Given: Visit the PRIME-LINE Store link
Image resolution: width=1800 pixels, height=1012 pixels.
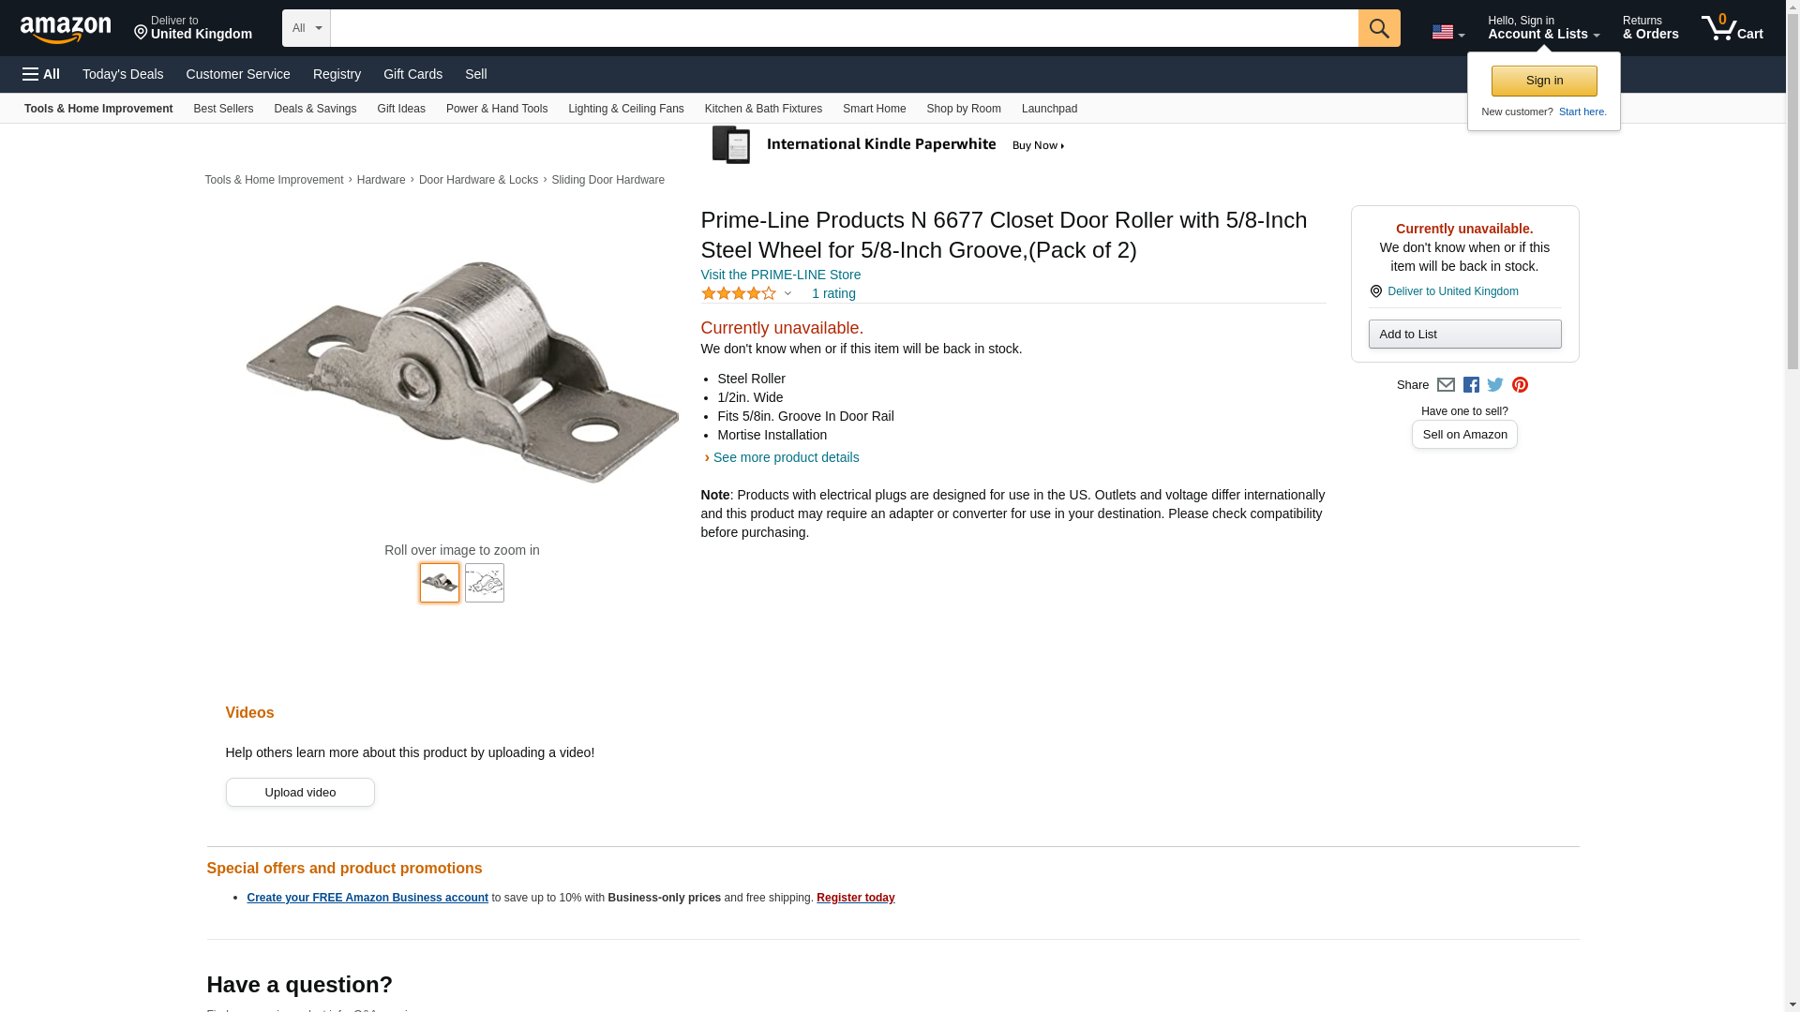Looking at the screenshot, I should [781, 275].
